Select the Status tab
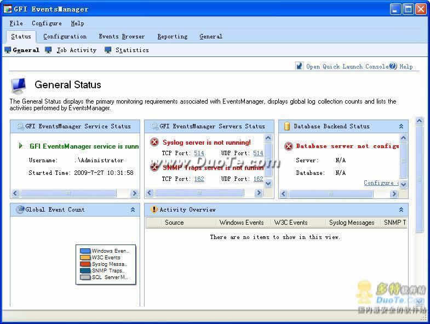Screen dimensions: 430x324 tap(21, 37)
